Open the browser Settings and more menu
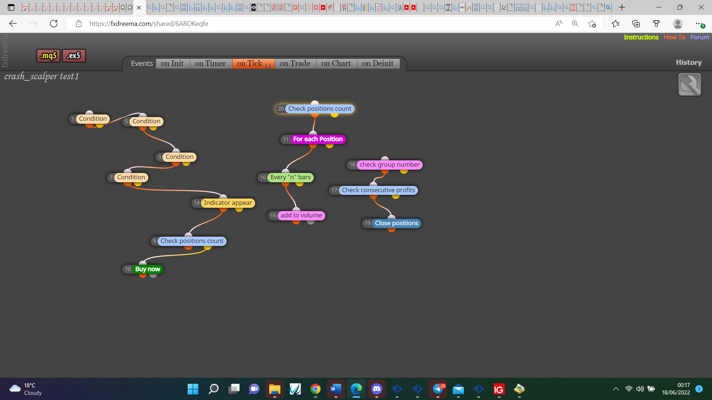The image size is (712, 400). 699,24
